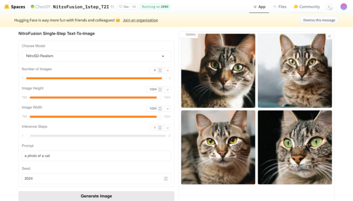Viewport: 353px width, 201px height.
Task: Click the Hugging Face Spaces logo
Action: click(x=7, y=7)
